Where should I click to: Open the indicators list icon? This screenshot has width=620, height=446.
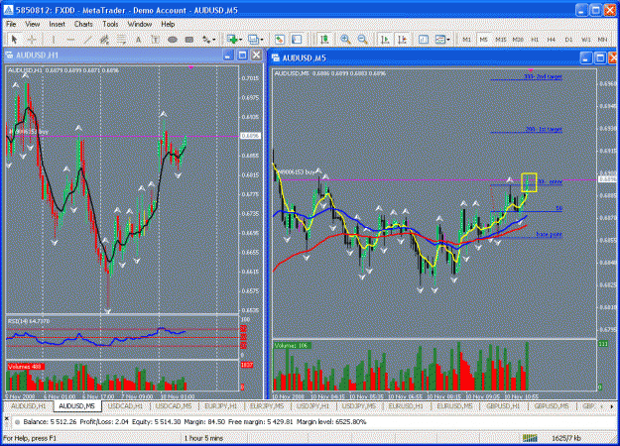(x=424, y=40)
